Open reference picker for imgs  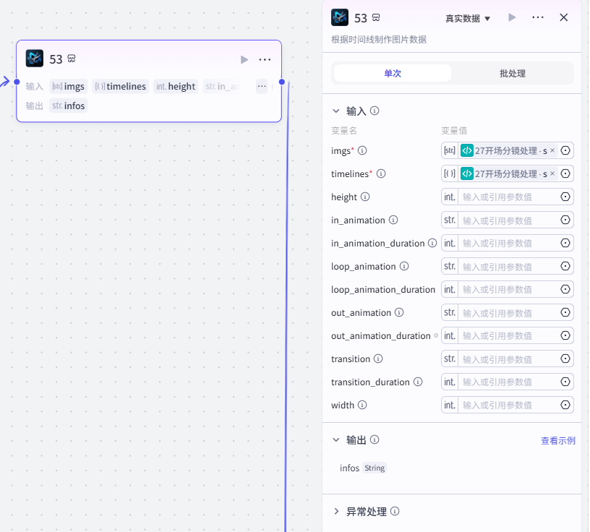565,150
